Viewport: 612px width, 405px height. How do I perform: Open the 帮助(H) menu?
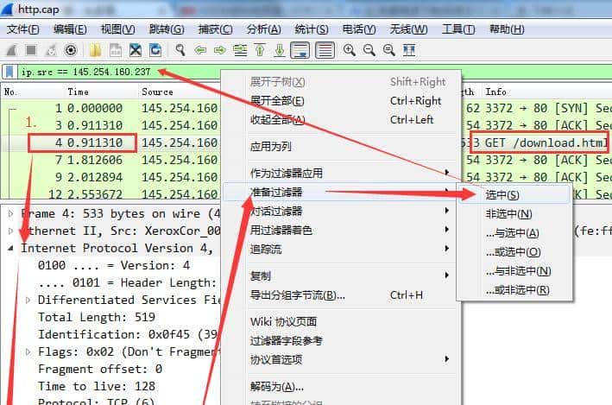(x=507, y=29)
